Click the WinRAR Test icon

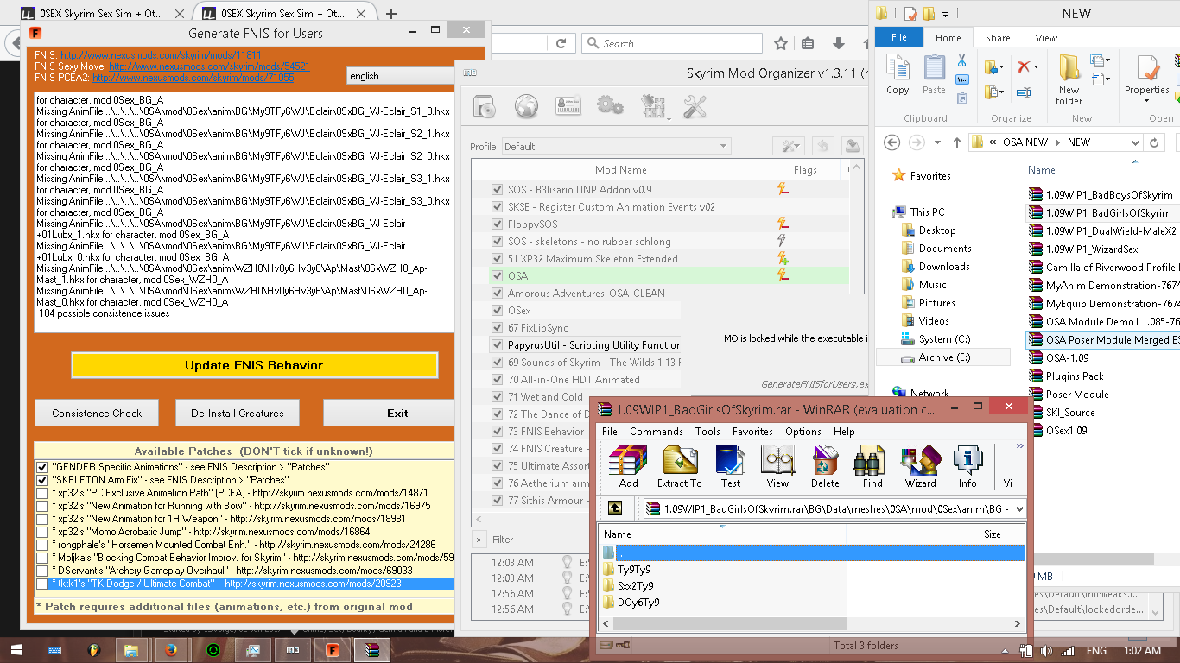tap(731, 467)
